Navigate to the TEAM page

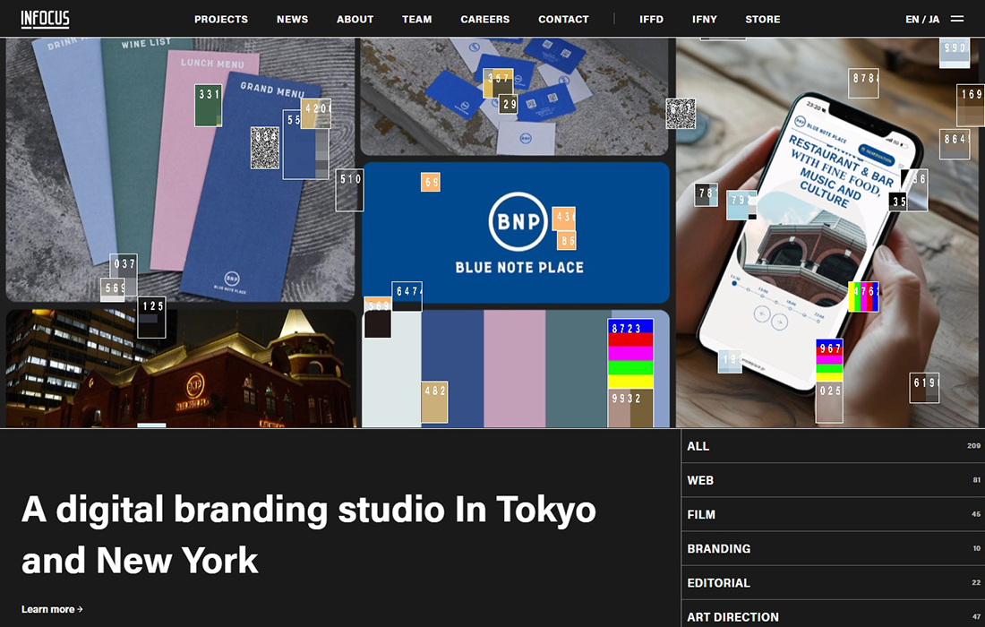coord(416,19)
